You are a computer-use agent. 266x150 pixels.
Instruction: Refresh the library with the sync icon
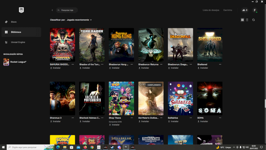point(253,20)
